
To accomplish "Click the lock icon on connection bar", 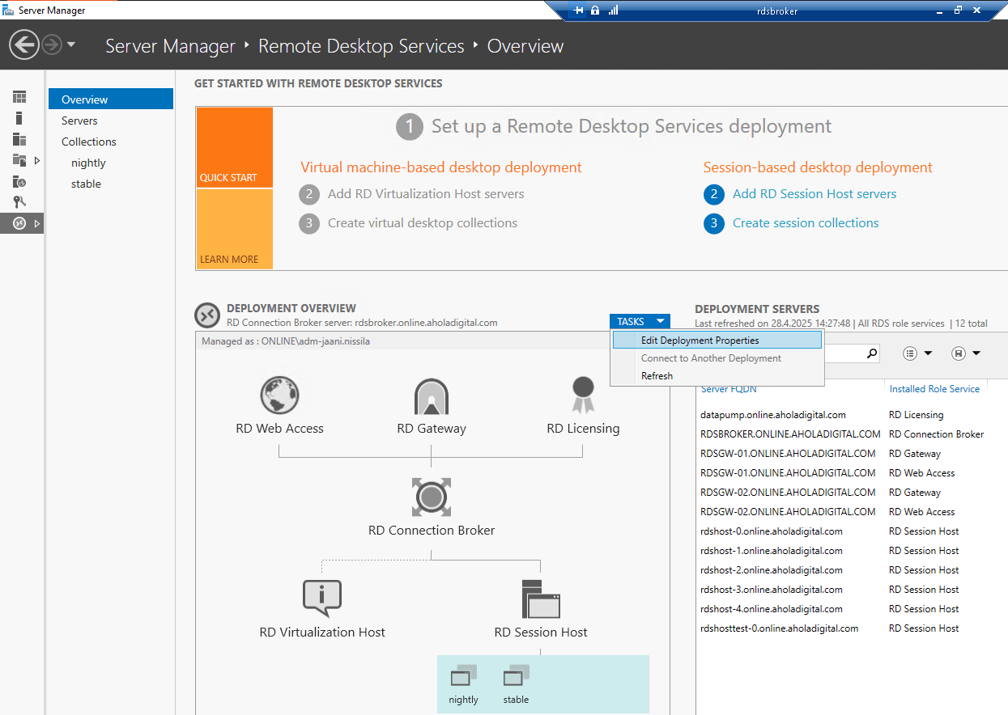I will point(595,10).
